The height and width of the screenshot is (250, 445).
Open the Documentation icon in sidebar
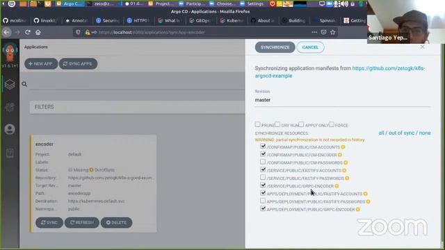(x=10, y=153)
